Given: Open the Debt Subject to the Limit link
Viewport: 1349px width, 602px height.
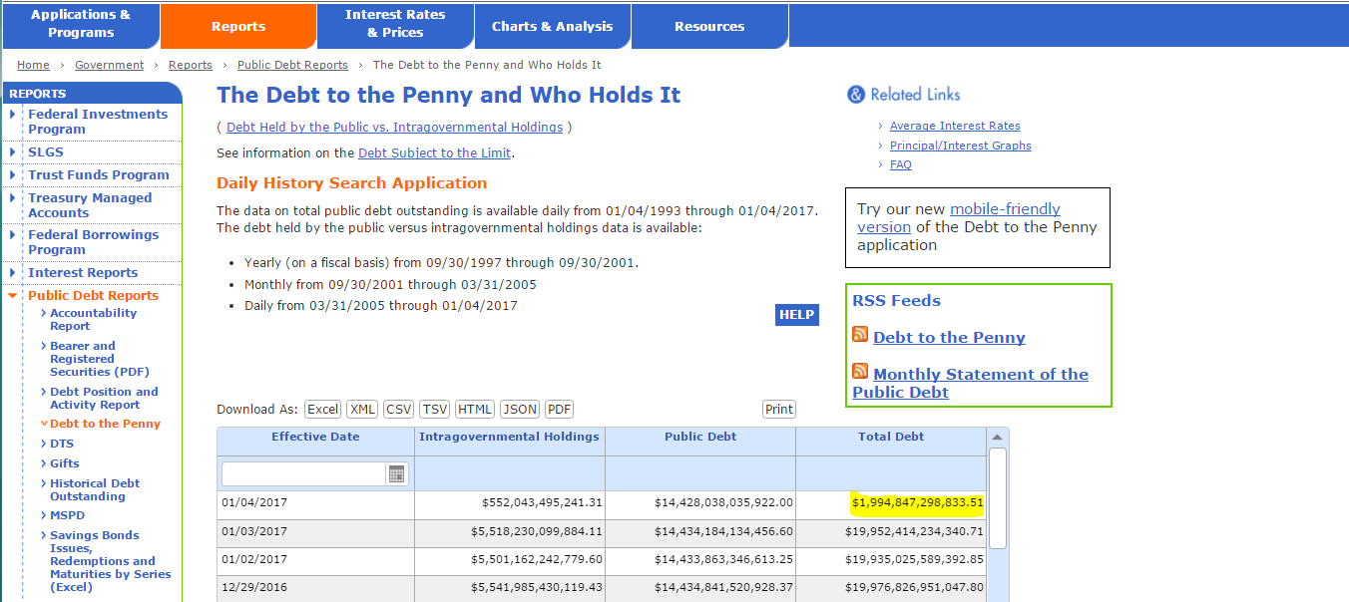Looking at the screenshot, I should click(434, 153).
